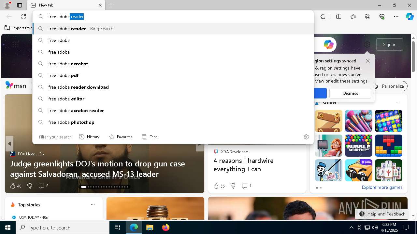This screenshot has height=234, width=417.
Task: Open the msn logo link
Action: [16, 85]
